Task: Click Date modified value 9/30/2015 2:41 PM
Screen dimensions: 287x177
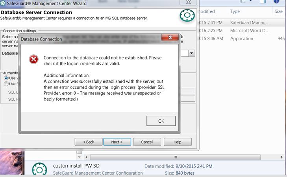Action: (x=194, y=166)
